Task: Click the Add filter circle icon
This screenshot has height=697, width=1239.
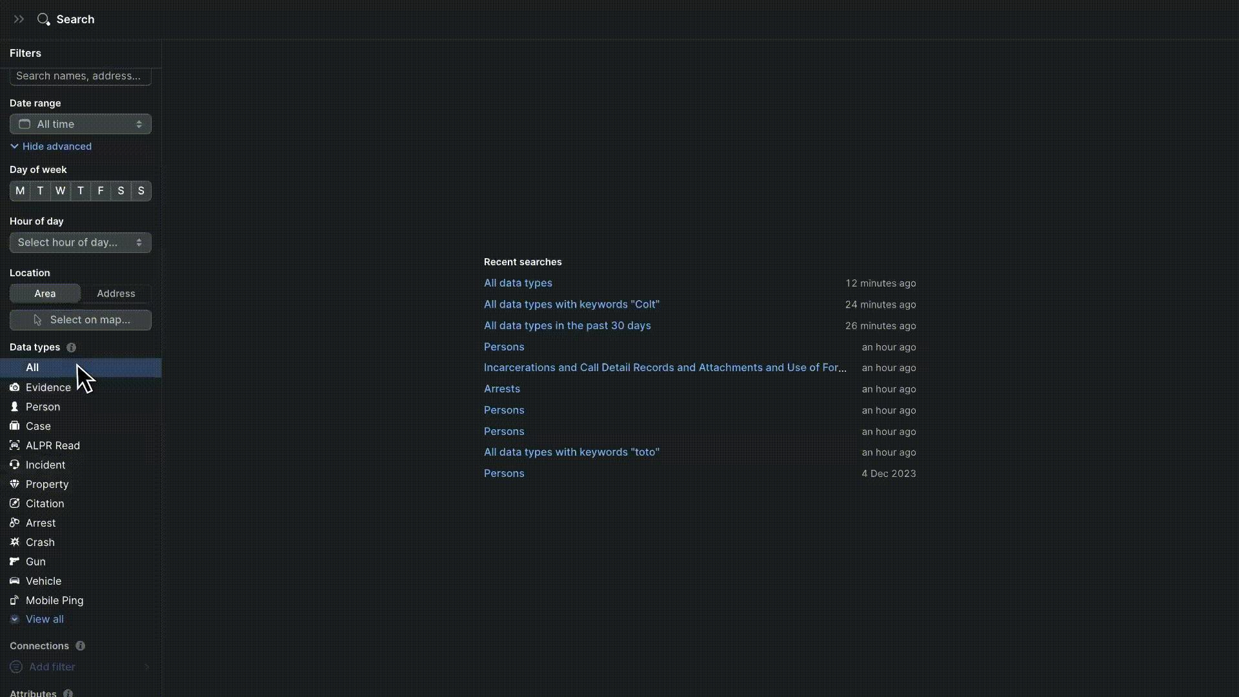Action: (x=16, y=667)
